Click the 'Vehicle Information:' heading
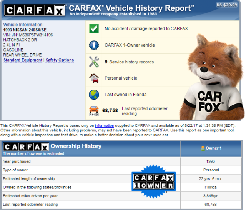This screenshot has height=213, width=246. [x=23, y=25]
